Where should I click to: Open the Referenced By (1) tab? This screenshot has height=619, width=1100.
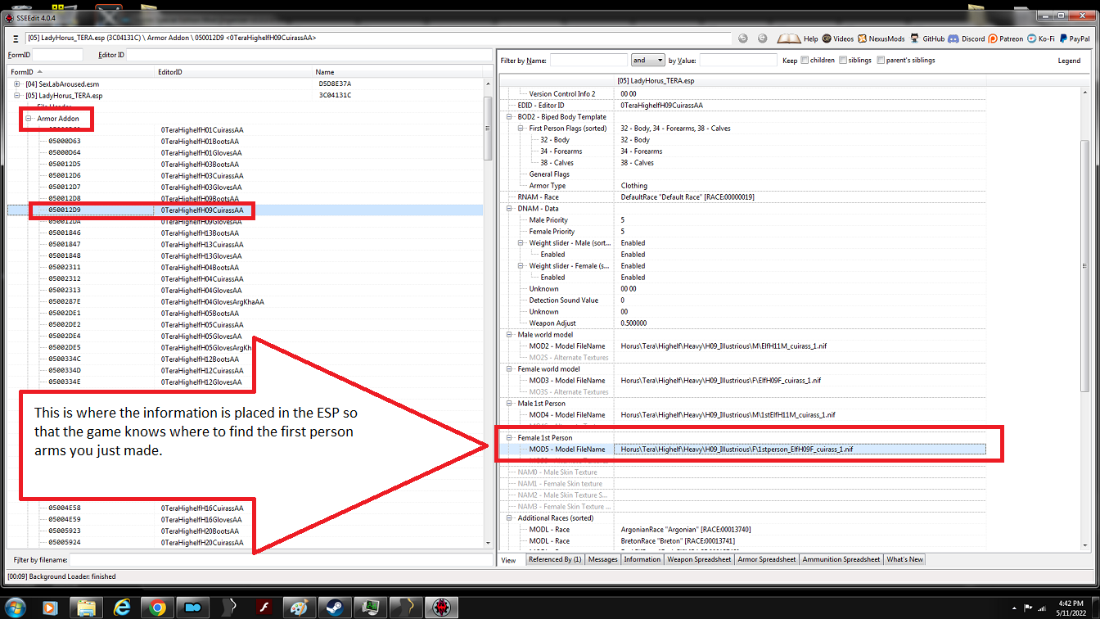[x=555, y=559]
